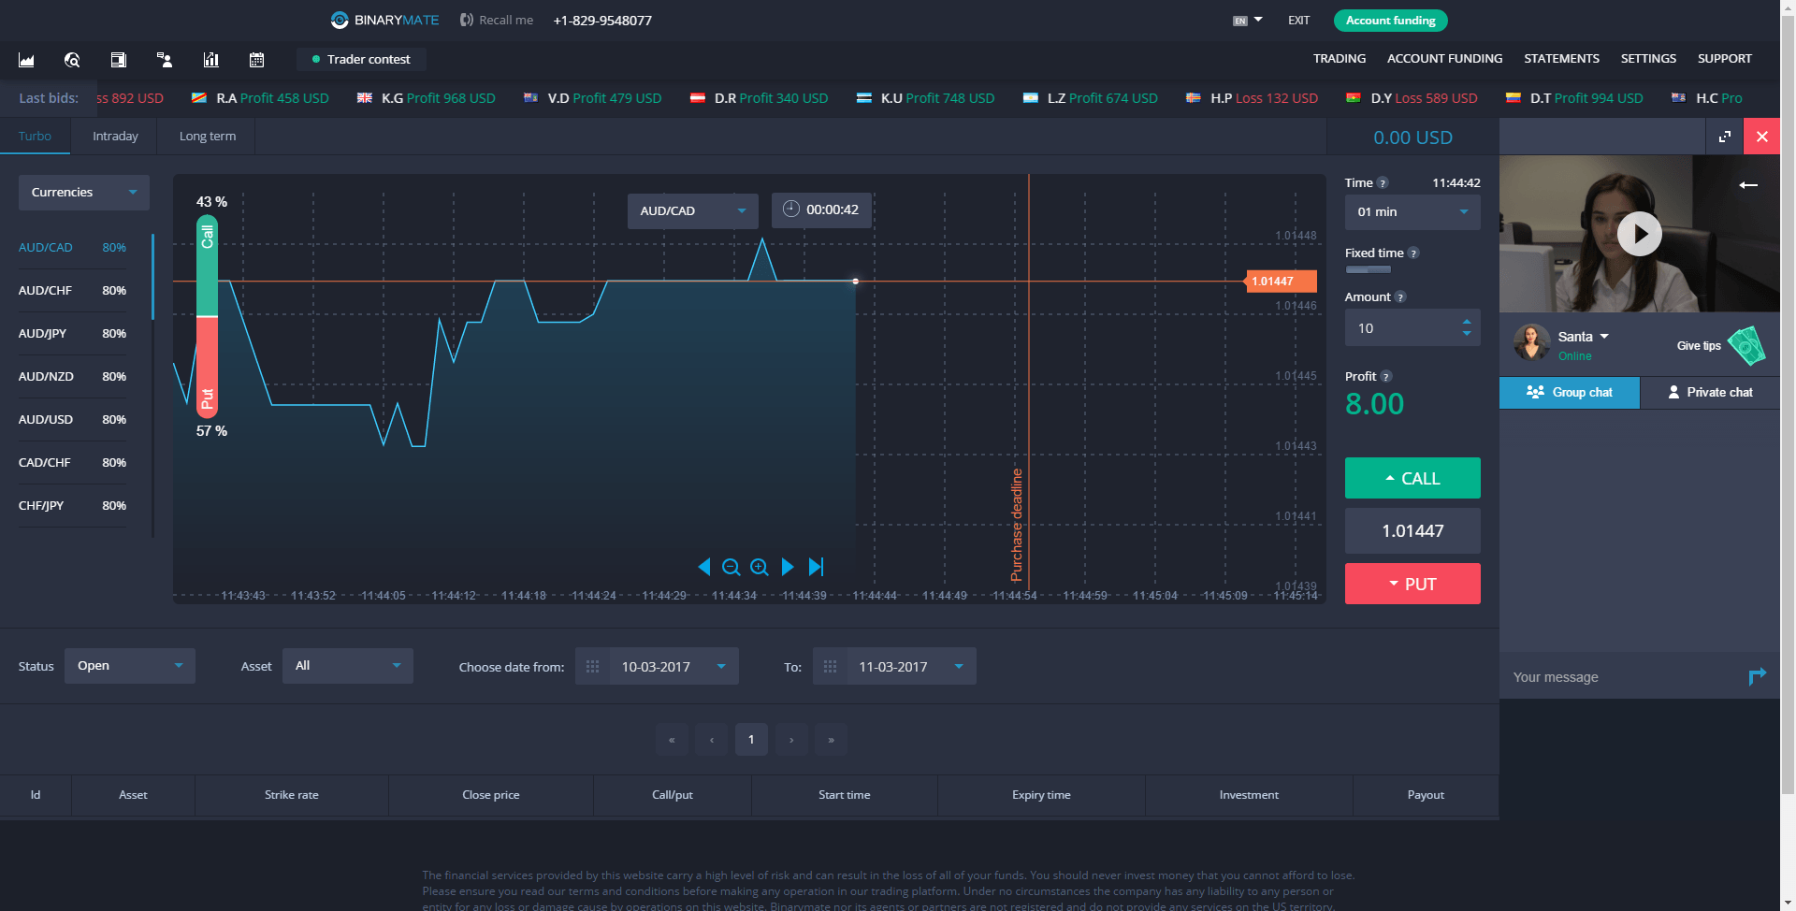Open the SETTINGS menu

[x=1648, y=59]
